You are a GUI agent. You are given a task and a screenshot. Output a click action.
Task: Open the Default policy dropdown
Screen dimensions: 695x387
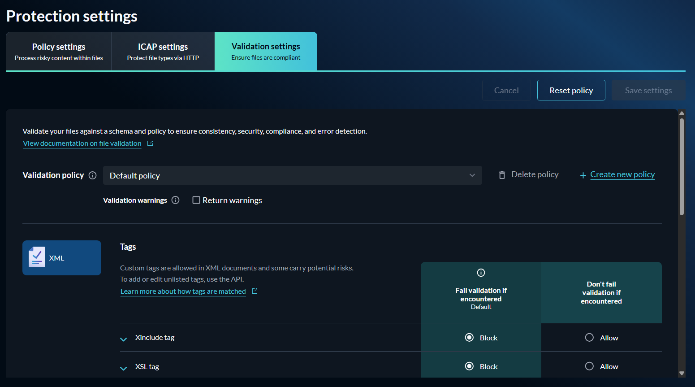point(292,175)
